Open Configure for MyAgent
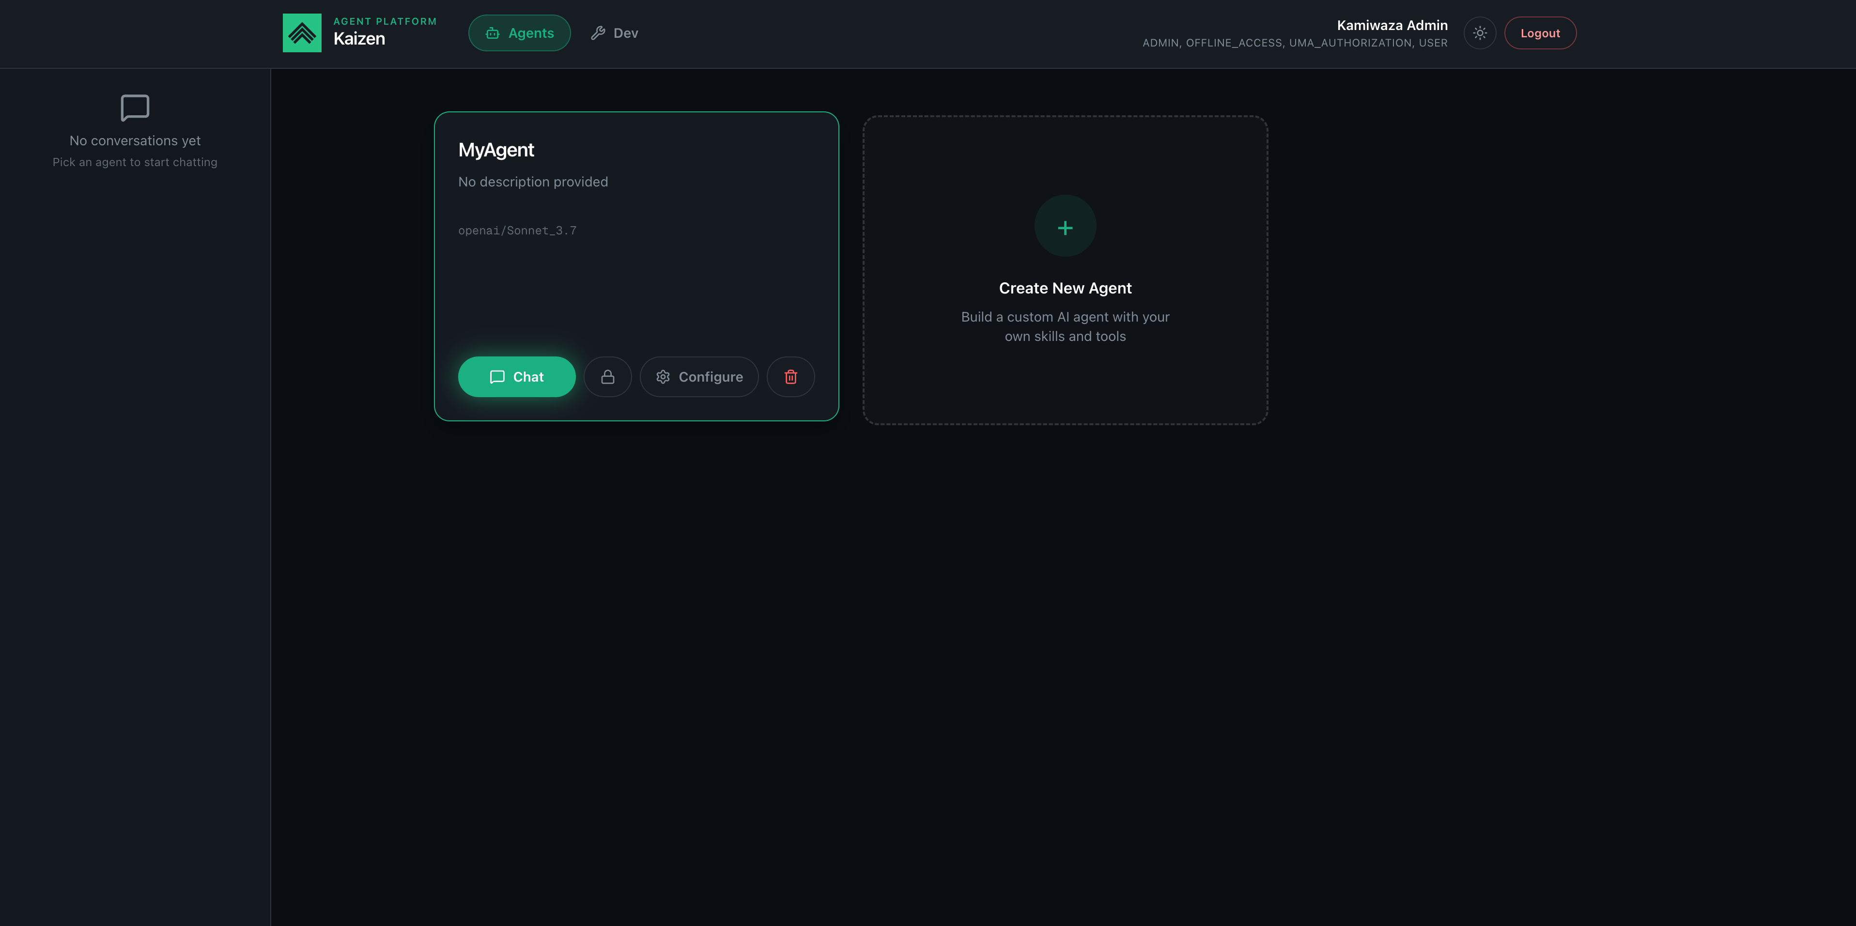This screenshot has width=1856, height=926. (699, 377)
